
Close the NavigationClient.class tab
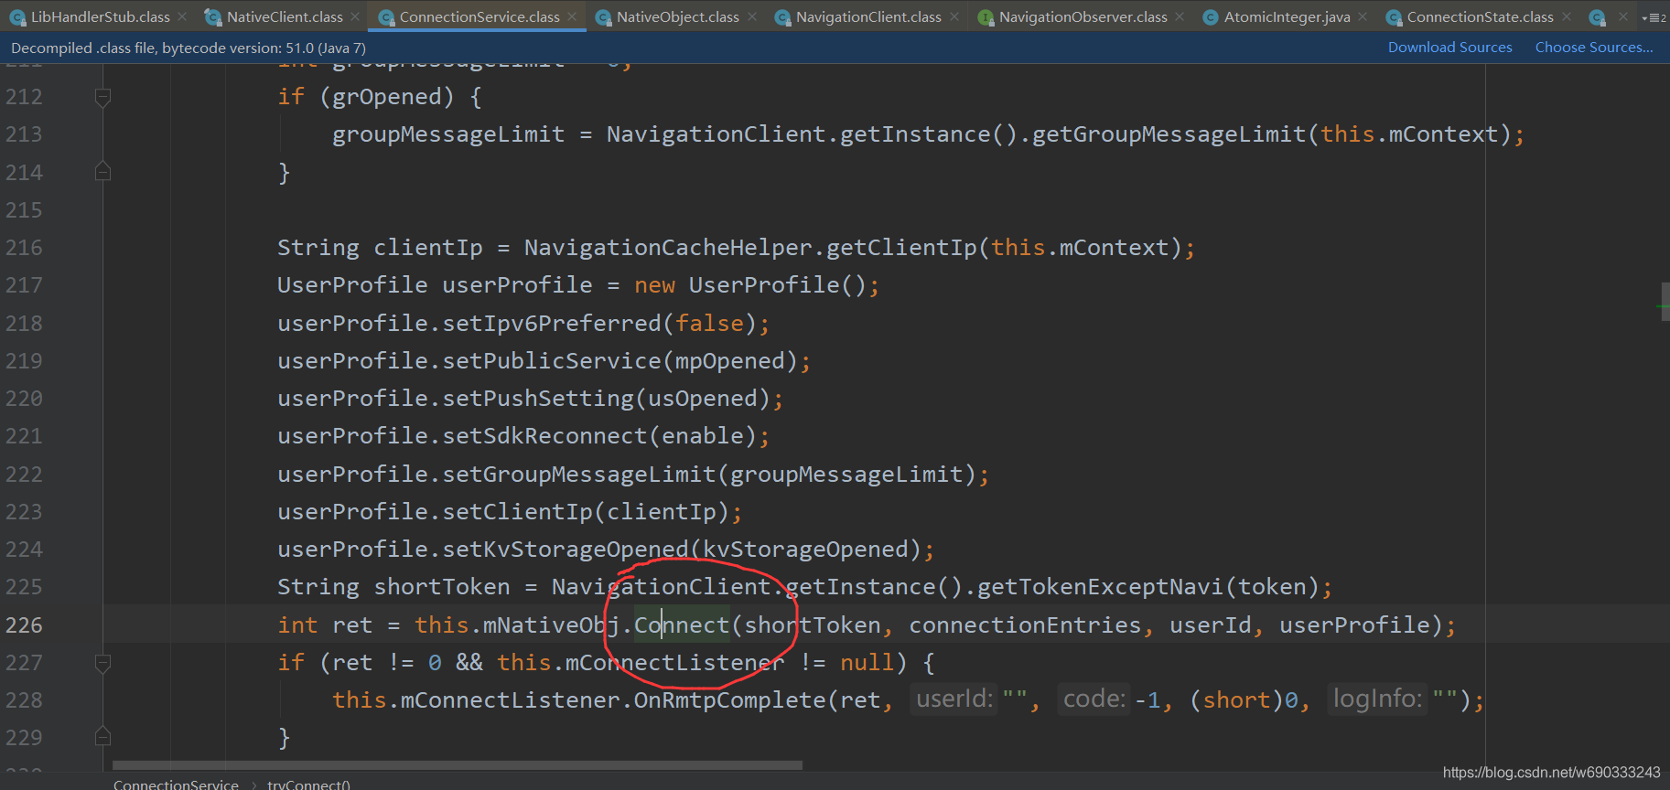(954, 16)
